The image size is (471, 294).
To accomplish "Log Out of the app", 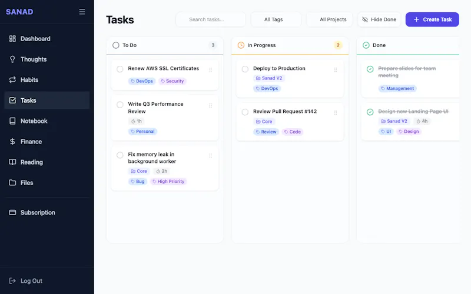I will pyautogui.click(x=47, y=281).
